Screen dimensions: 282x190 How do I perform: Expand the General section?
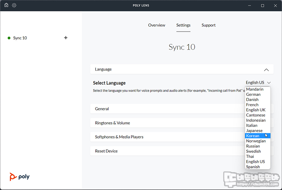[x=182, y=109]
